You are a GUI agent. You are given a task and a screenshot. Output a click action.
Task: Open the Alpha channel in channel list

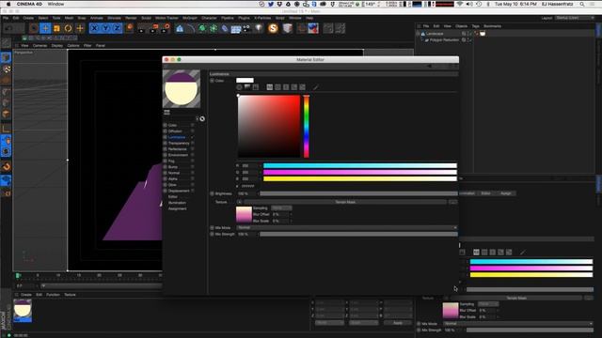173,179
